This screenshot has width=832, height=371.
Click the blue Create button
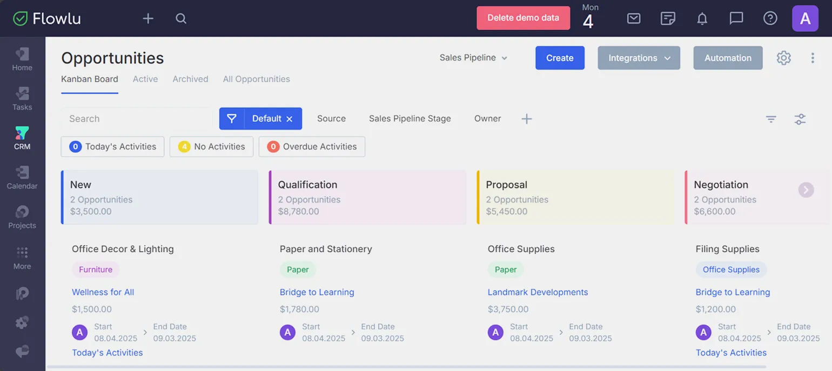560,58
